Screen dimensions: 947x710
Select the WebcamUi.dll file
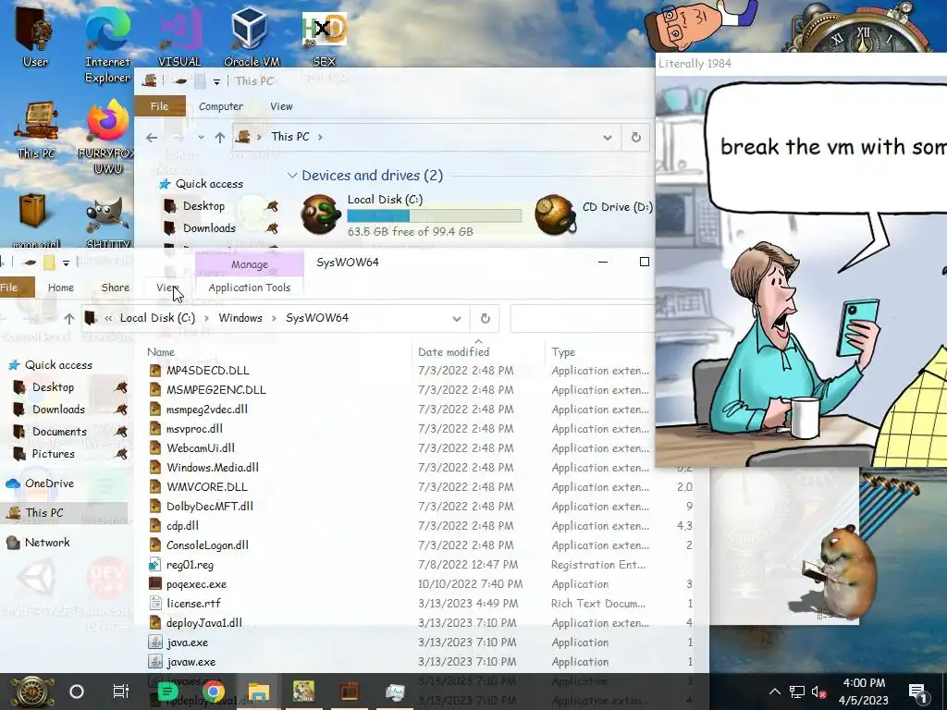point(201,448)
